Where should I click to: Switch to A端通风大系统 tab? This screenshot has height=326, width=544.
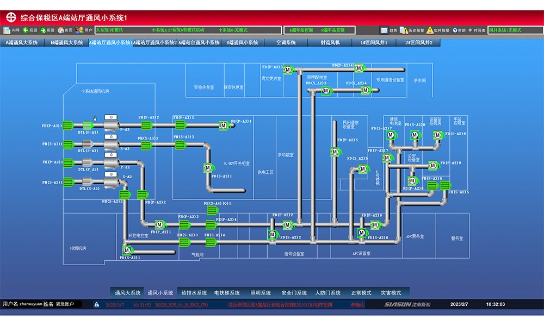point(22,42)
